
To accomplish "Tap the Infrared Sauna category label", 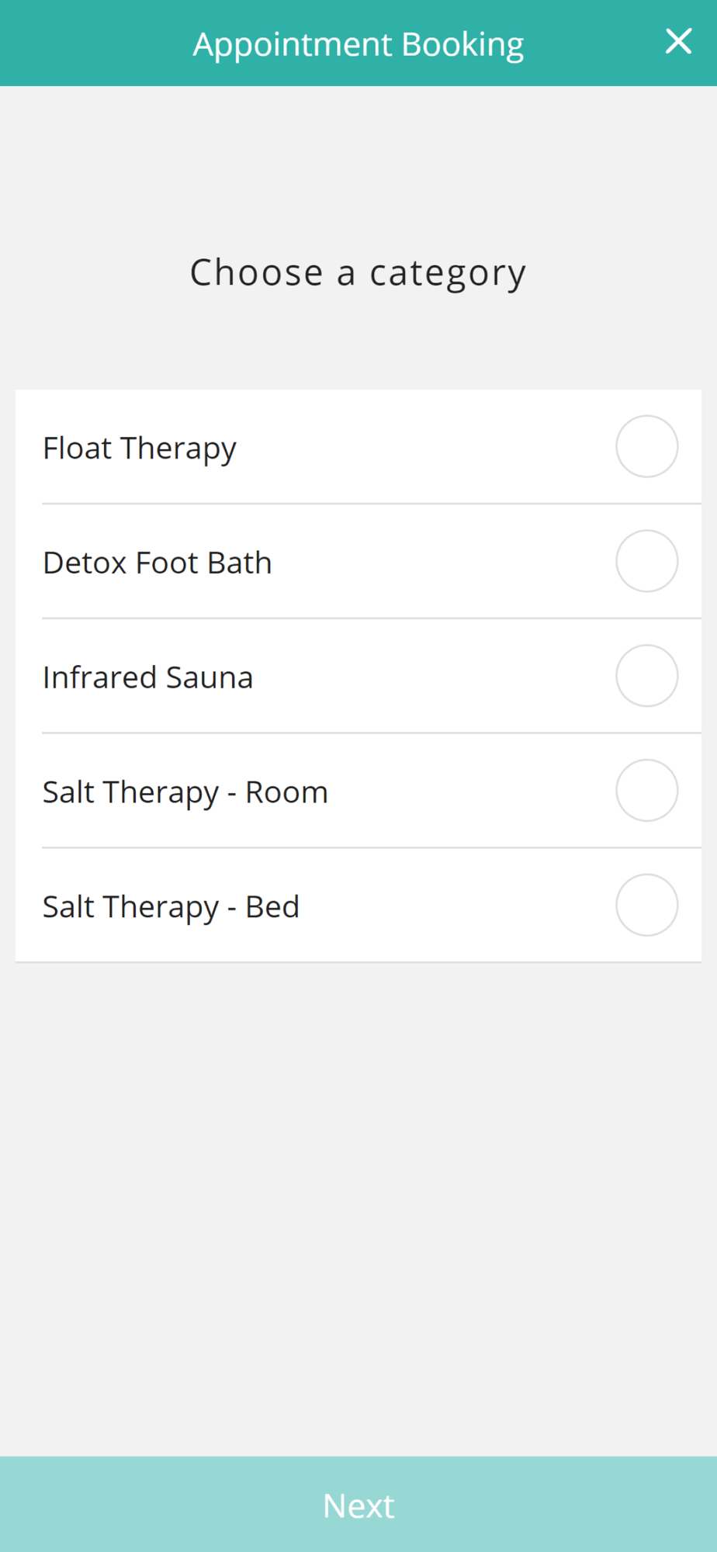I will point(148,677).
